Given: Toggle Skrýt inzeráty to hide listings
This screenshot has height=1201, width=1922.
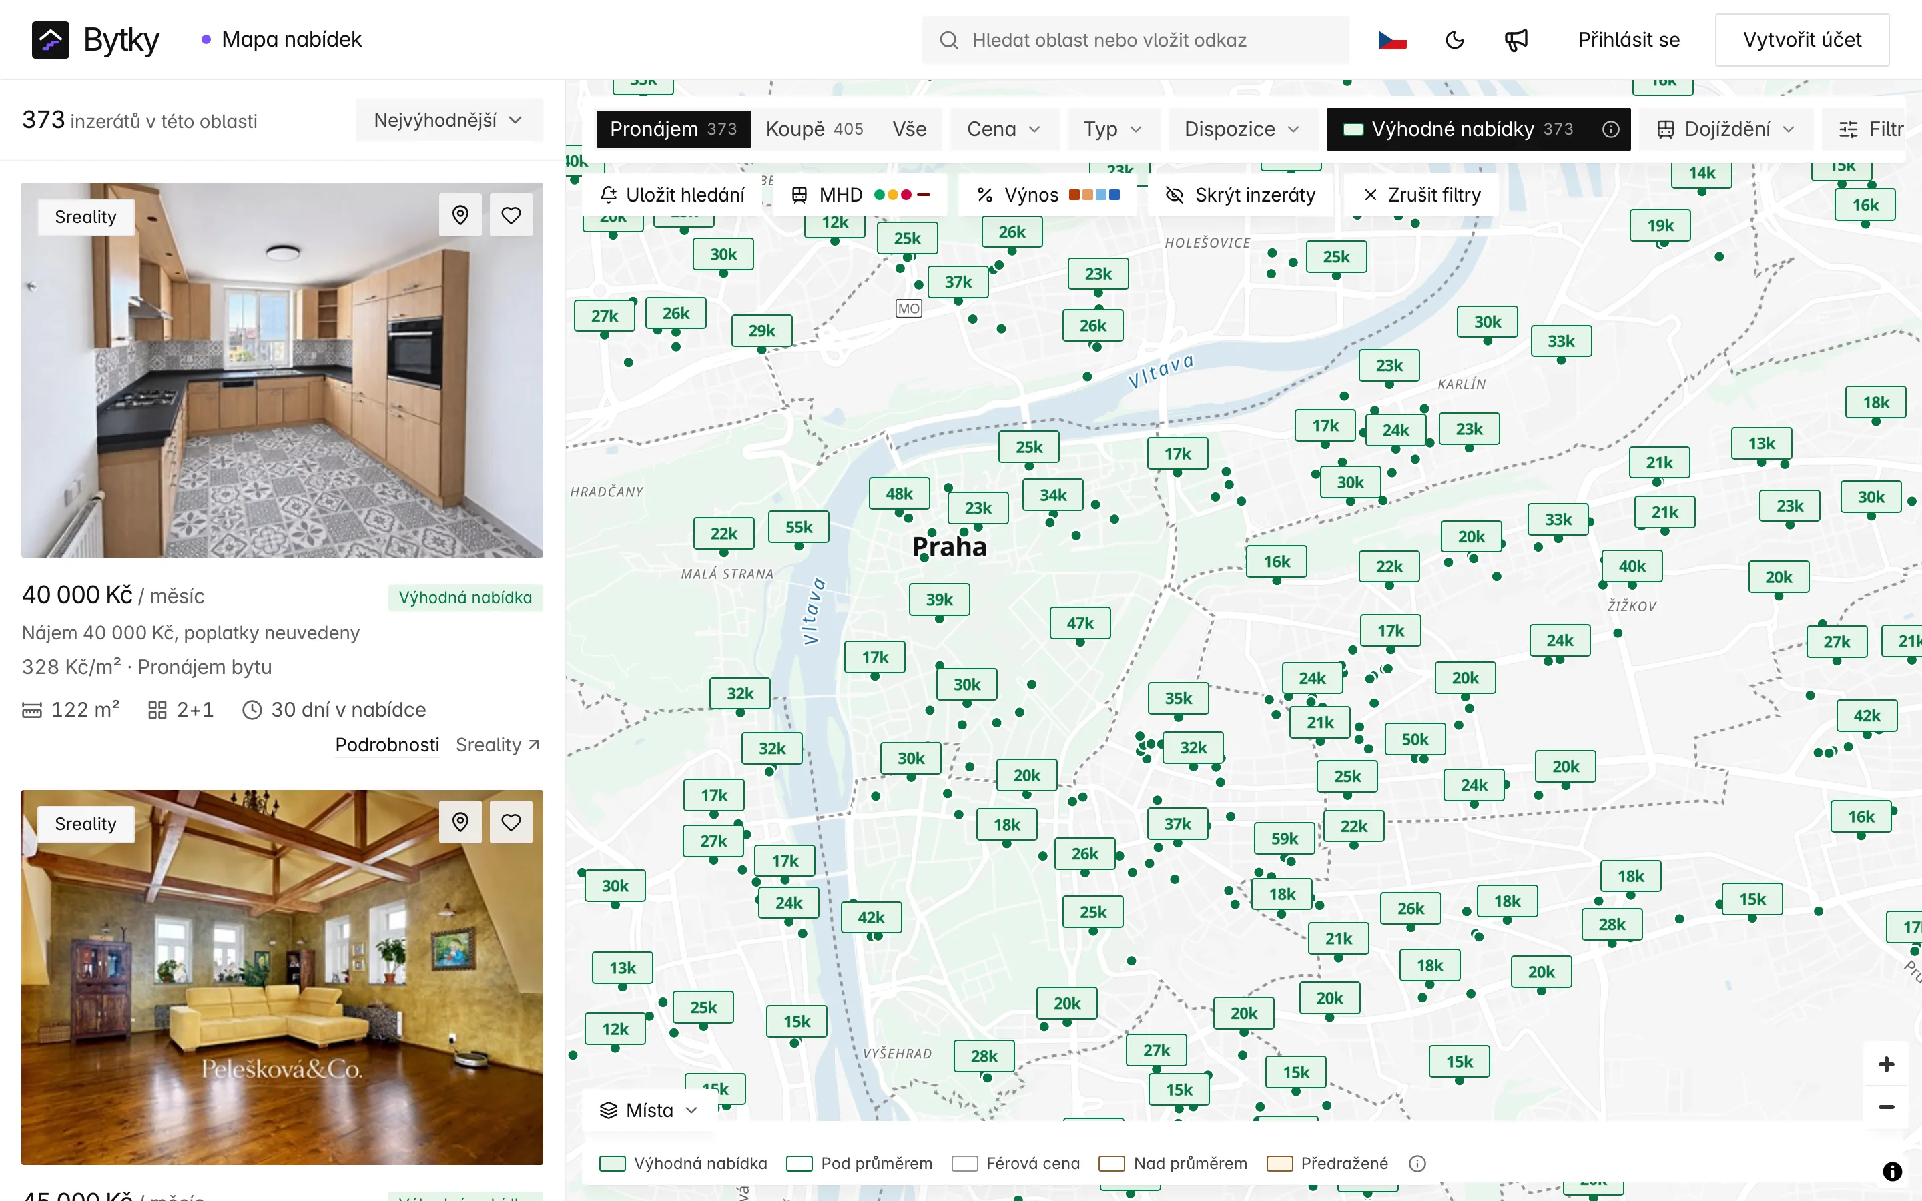Looking at the screenshot, I should (1240, 195).
